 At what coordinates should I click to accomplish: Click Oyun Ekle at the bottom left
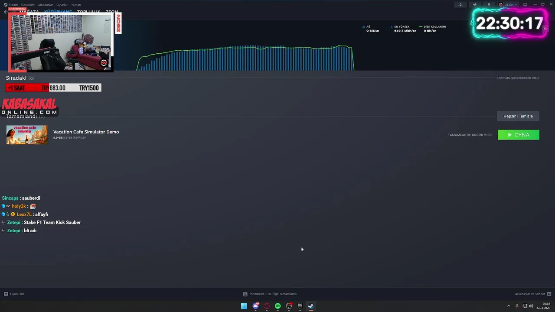(17, 294)
